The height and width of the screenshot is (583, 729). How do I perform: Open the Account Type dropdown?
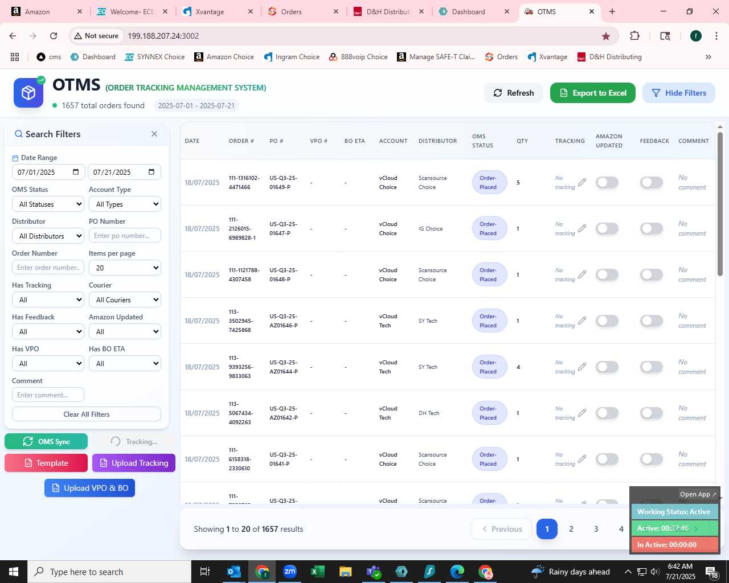(125, 204)
